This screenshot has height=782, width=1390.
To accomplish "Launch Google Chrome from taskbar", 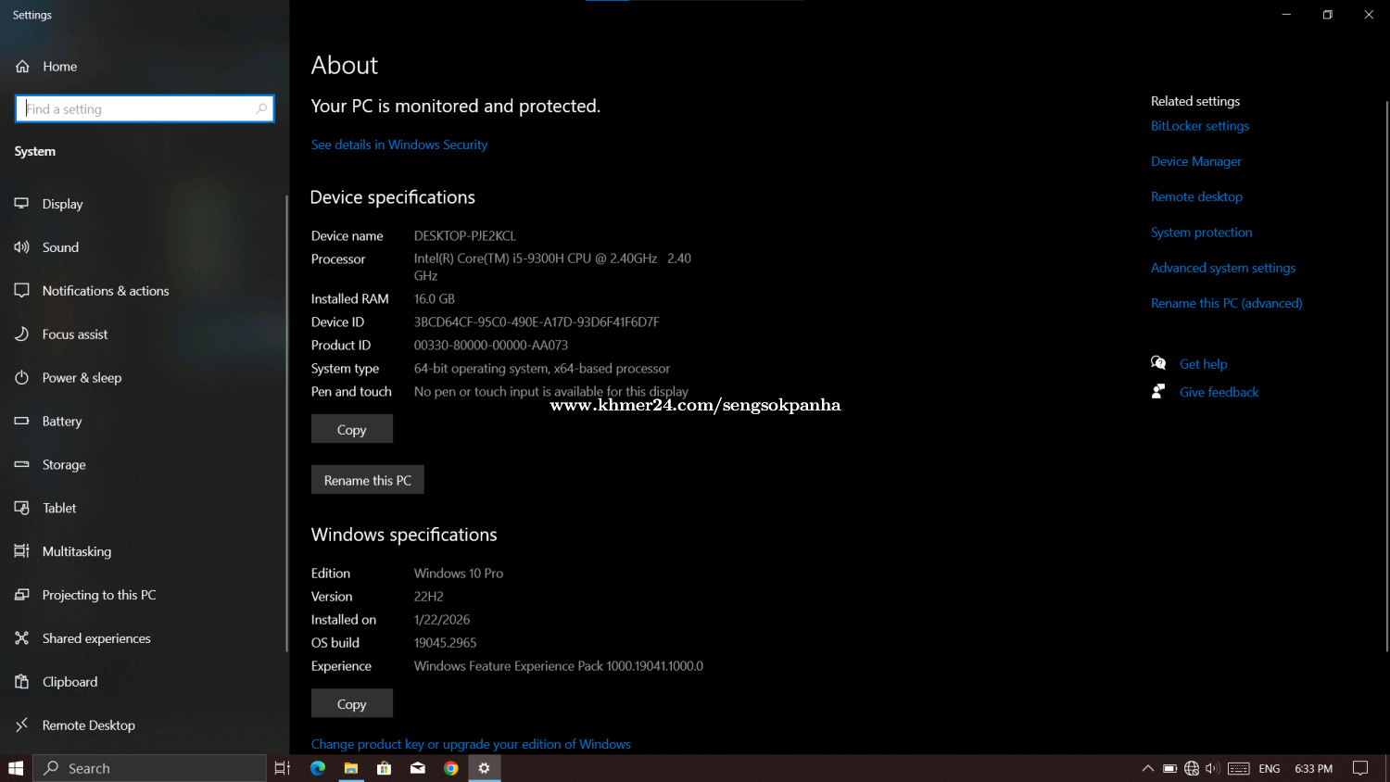I will 451,768.
